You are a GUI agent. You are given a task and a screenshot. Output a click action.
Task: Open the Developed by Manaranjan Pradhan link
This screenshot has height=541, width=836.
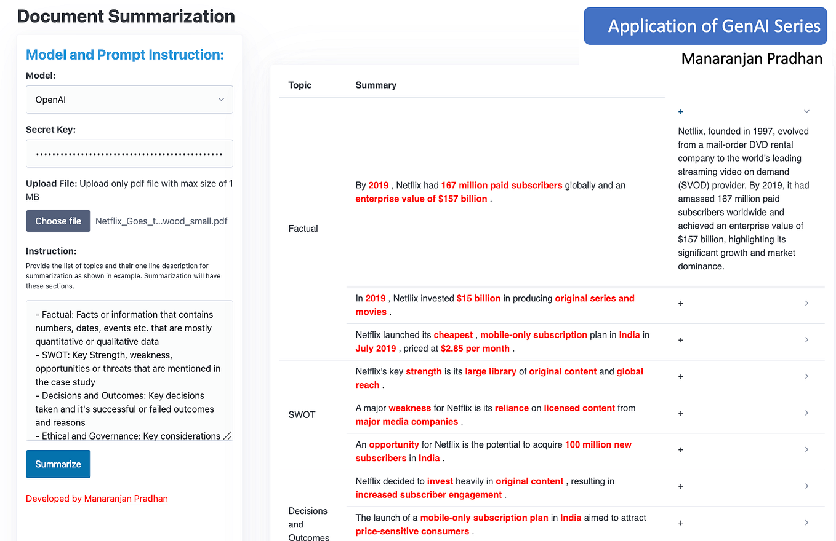coord(97,499)
